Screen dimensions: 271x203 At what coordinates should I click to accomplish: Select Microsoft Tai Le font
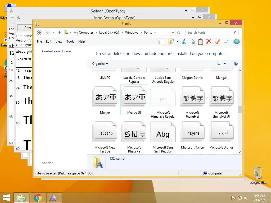(x=192, y=135)
